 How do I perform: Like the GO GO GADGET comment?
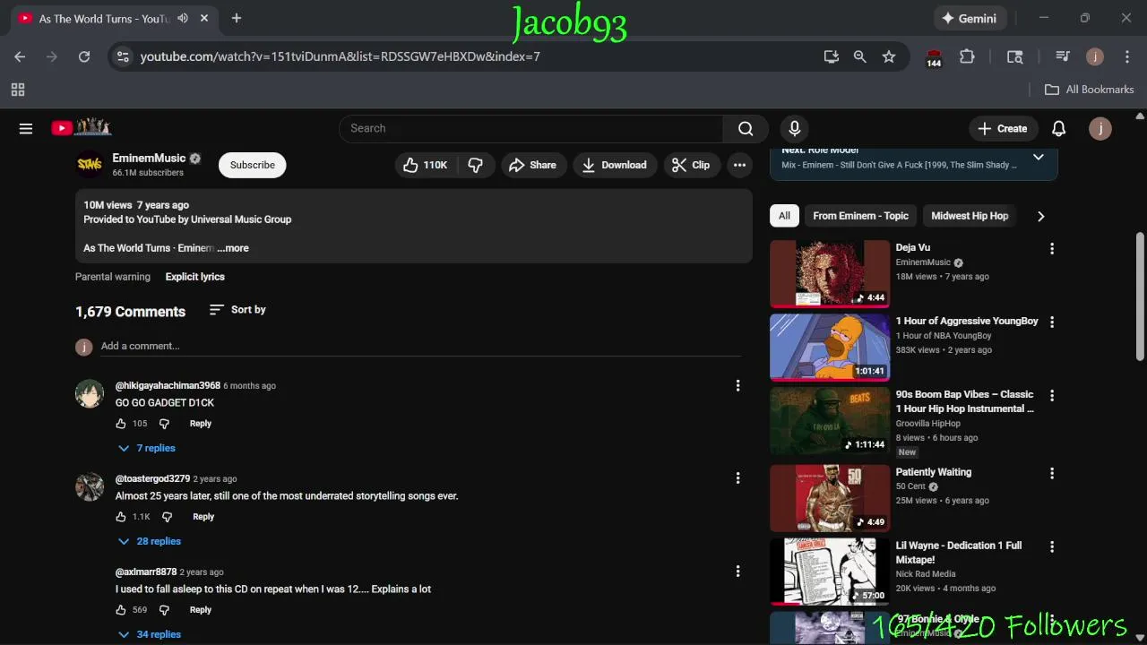(x=121, y=424)
